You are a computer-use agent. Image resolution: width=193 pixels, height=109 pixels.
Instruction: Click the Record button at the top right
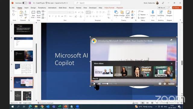162,8
